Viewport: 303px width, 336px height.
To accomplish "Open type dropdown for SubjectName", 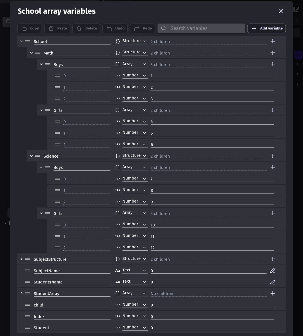I will click(x=135, y=271).
